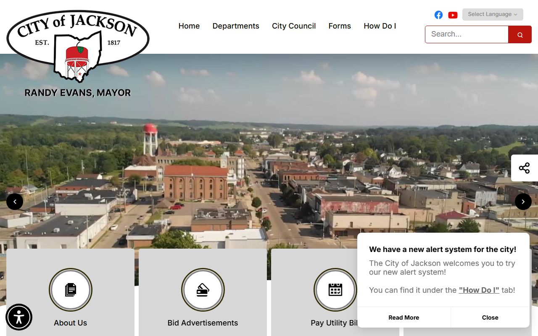
Task: Open the Departments menu
Action: tap(236, 26)
